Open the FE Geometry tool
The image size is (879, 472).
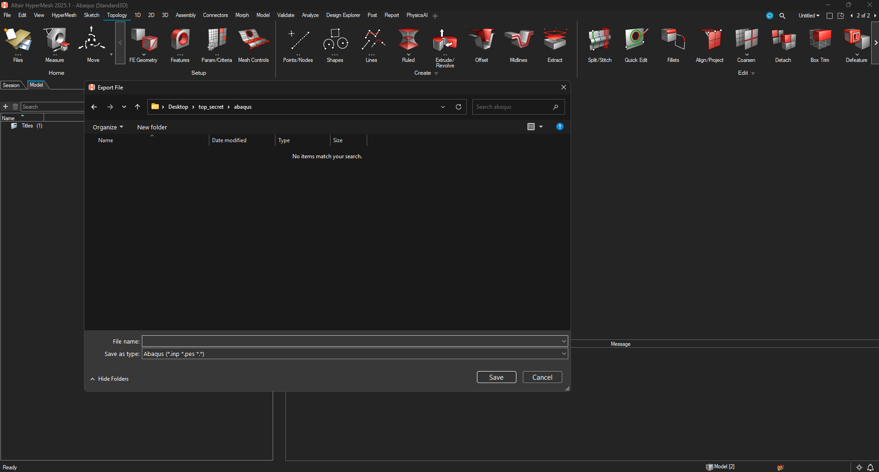tap(143, 45)
